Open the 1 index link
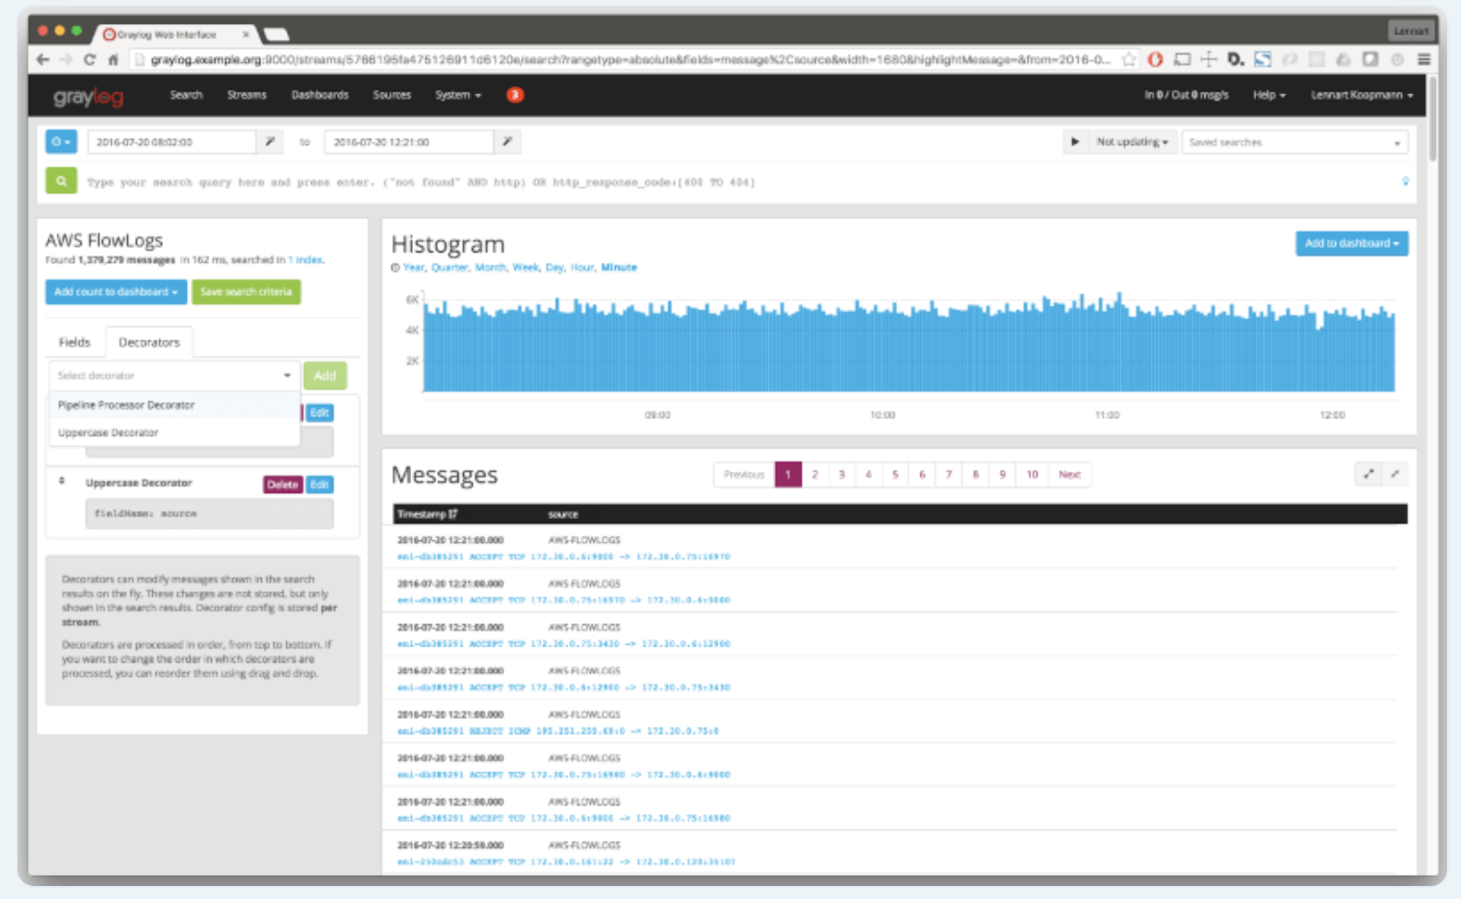 pyautogui.click(x=306, y=260)
